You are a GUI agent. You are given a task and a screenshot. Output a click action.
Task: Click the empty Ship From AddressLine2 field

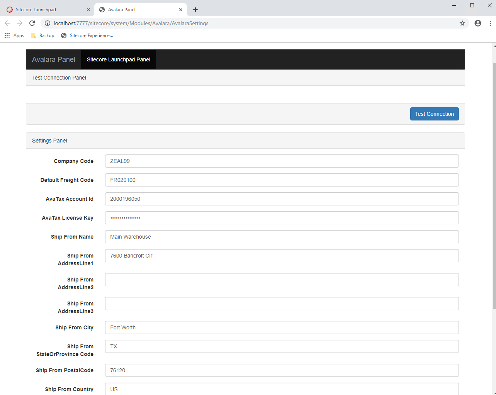tap(282, 280)
